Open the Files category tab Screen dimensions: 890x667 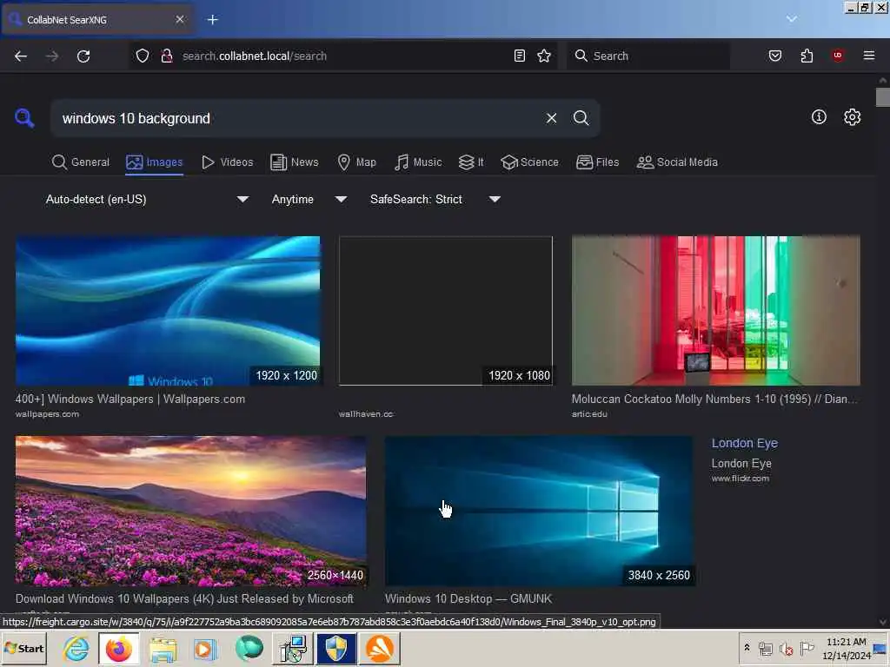click(x=598, y=162)
